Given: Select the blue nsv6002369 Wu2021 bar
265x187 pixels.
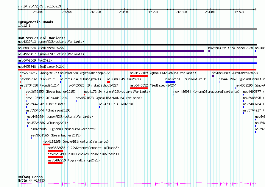Looking at the screenshot, I should (x=137, y=63).
